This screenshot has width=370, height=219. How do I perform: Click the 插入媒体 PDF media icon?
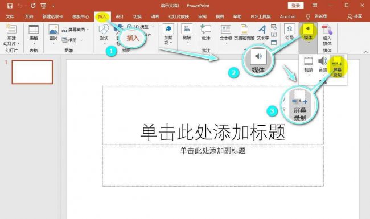(x=327, y=30)
